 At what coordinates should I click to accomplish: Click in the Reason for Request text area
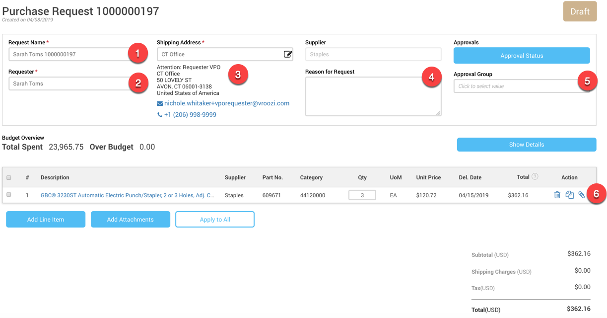pyautogui.click(x=373, y=96)
